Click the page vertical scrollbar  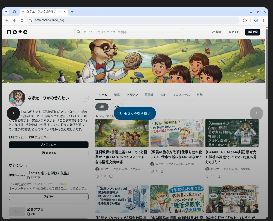(266, 64)
